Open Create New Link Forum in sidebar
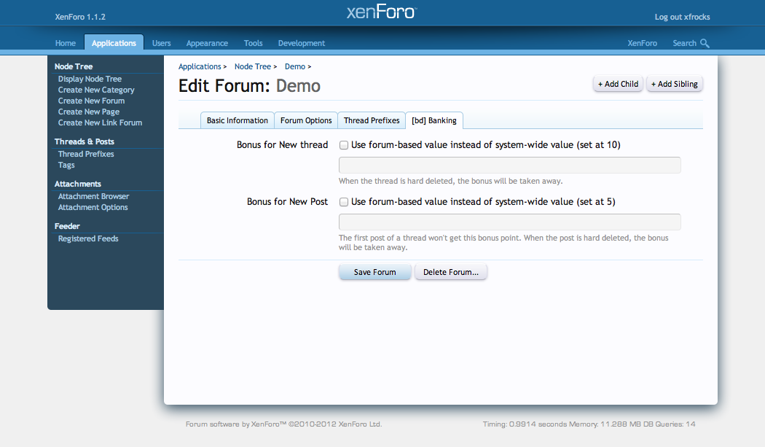The width and height of the screenshot is (765, 447). pyautogui.click(x=100, y=123)
